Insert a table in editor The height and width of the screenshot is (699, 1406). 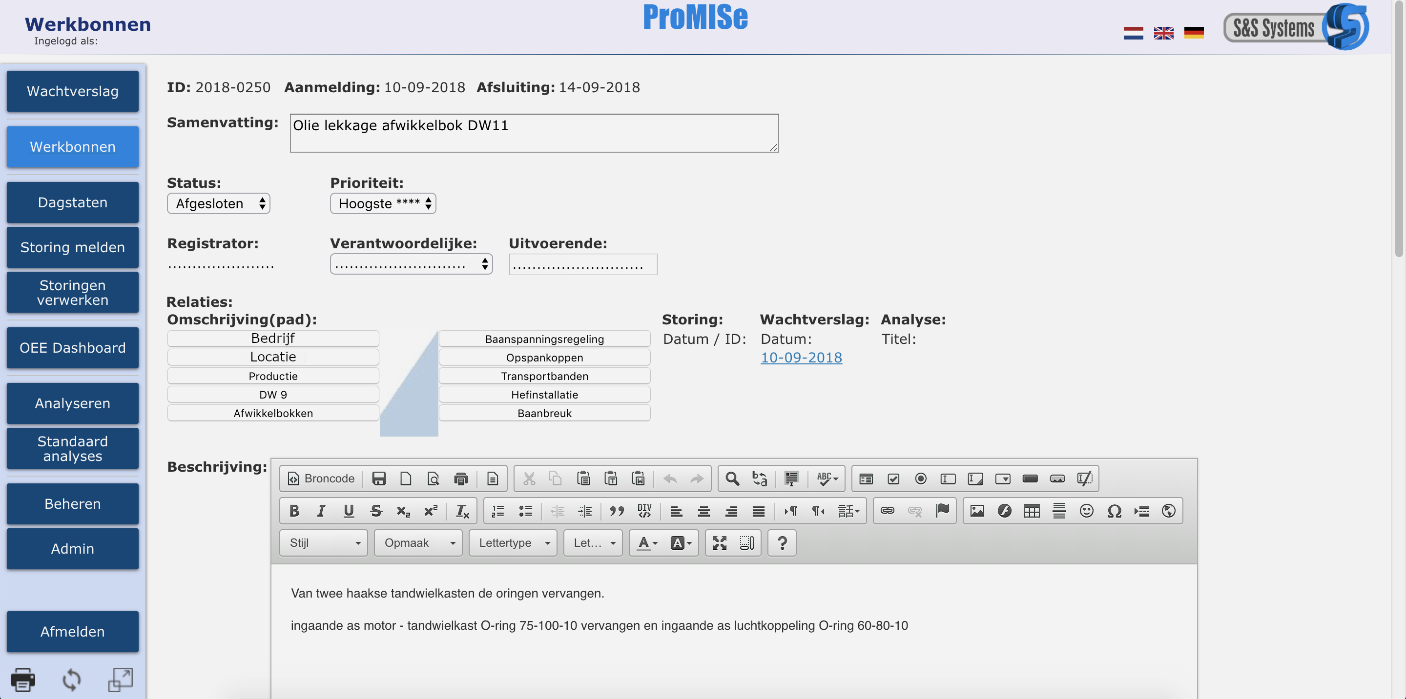[x=1032, y=511]
